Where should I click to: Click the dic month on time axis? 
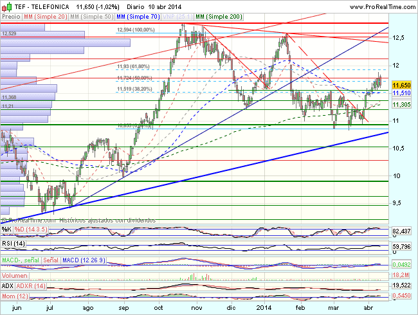(x=231, y=308)
